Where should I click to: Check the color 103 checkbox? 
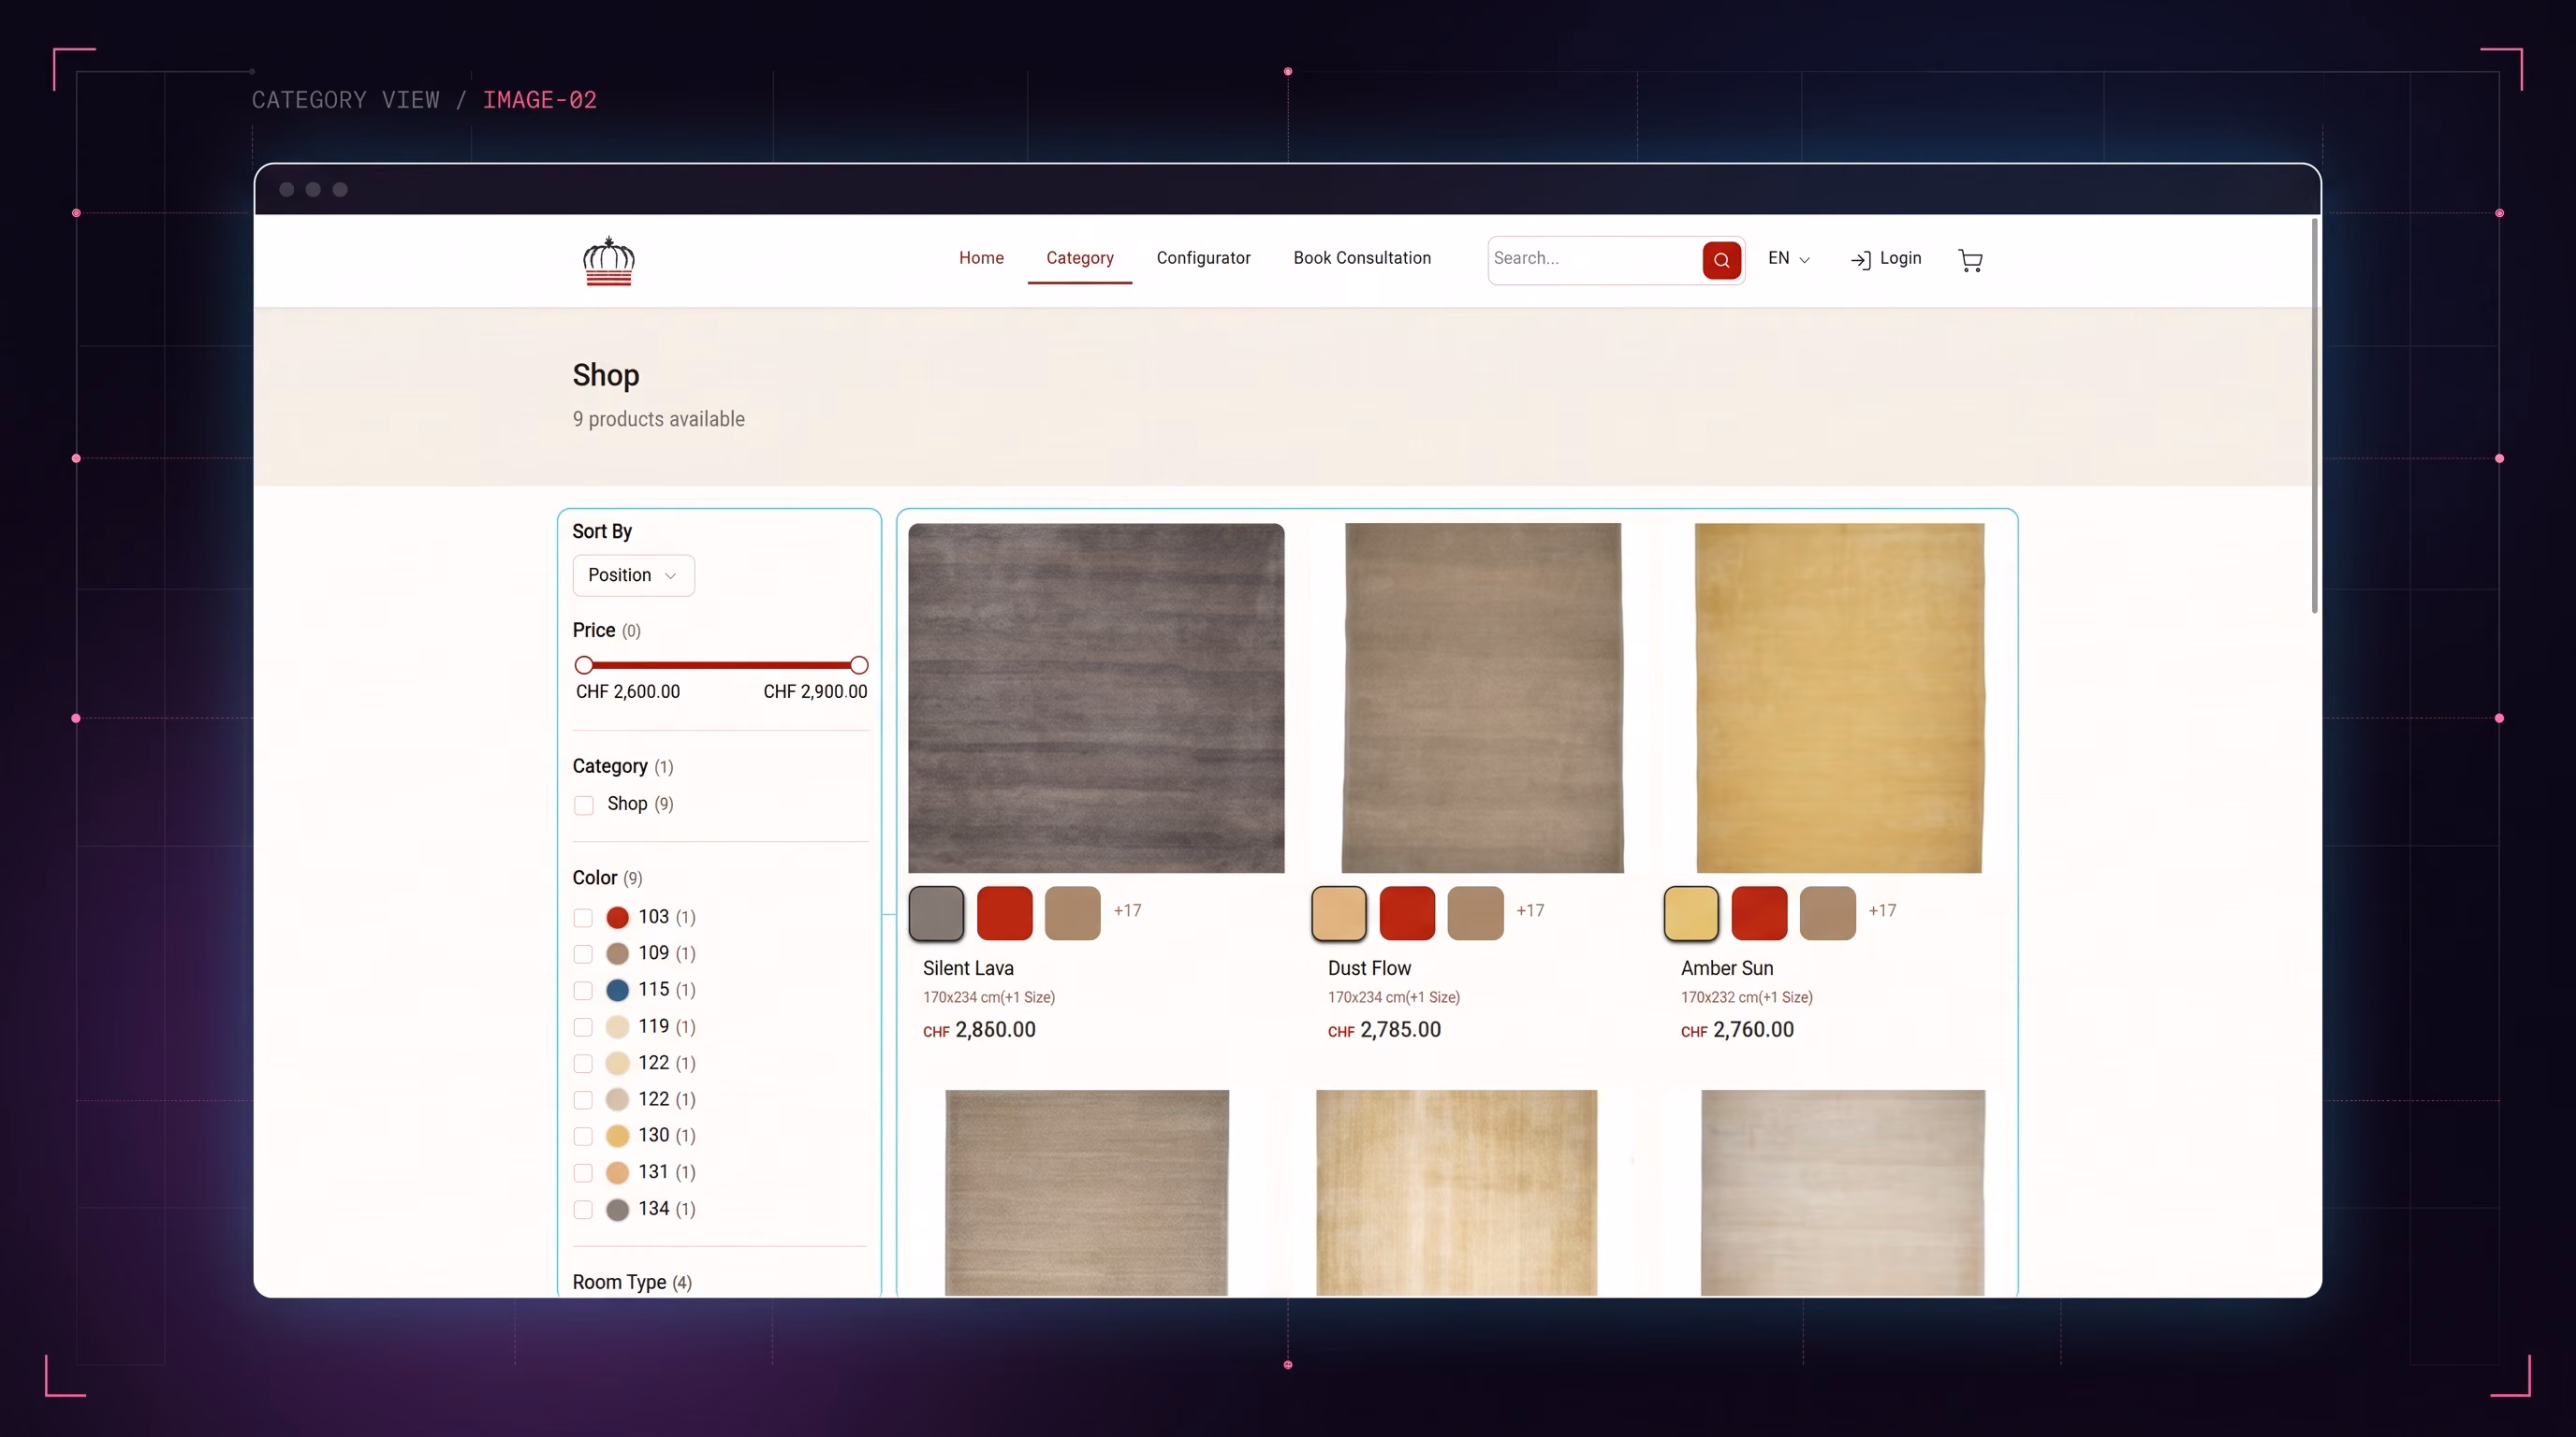click(x=583, y=918)
